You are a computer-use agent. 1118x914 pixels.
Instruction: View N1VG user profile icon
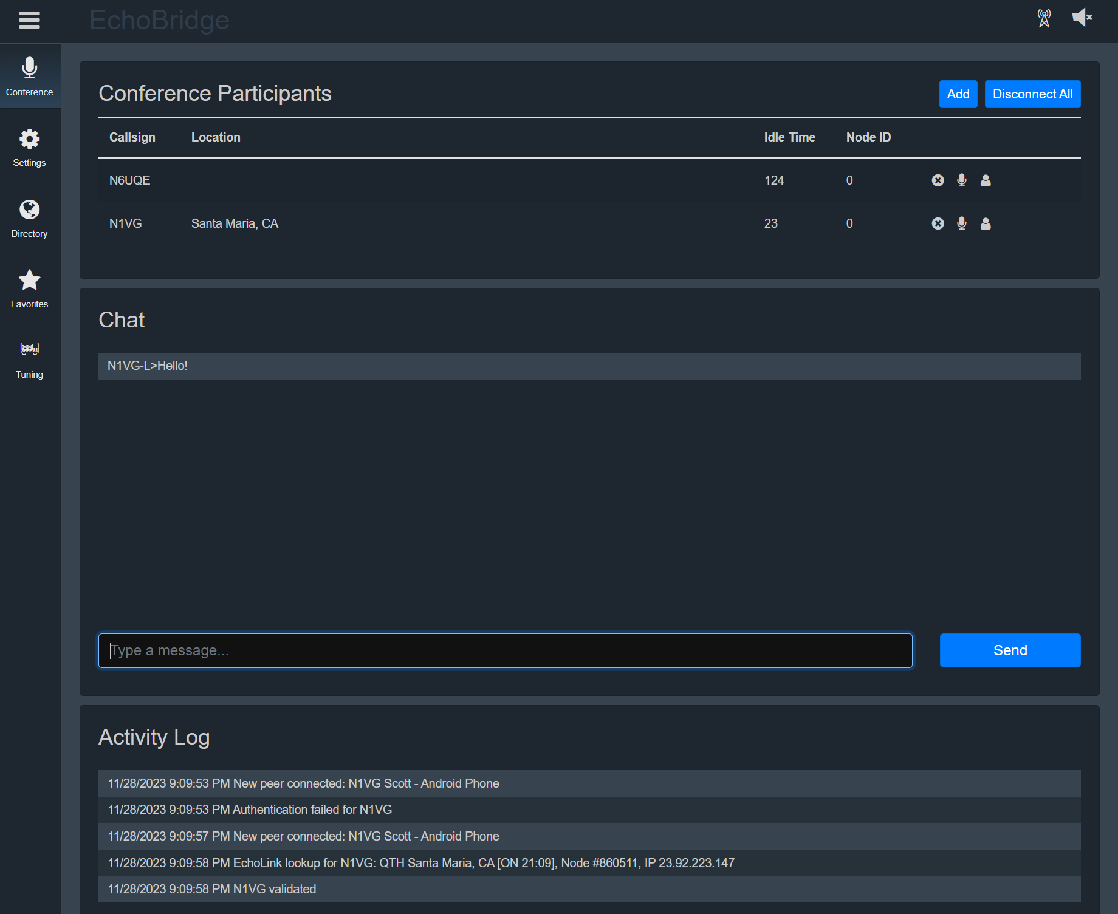(986, 223)
